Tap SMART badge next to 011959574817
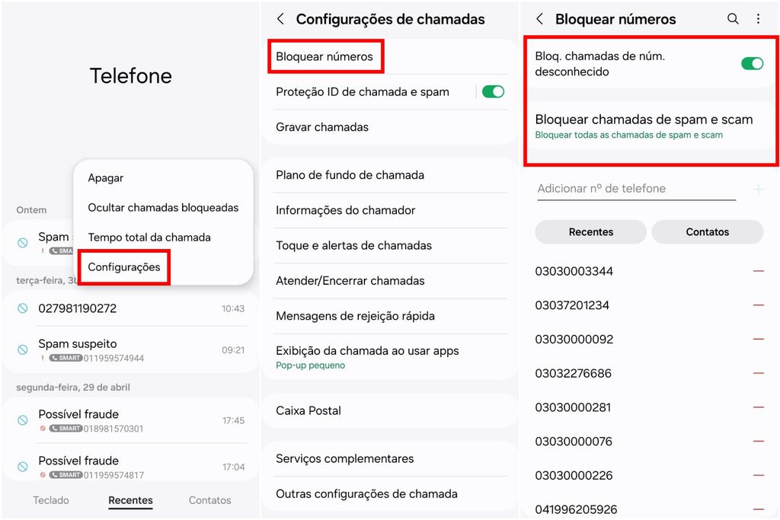The width and height of the screenshot is (780, 520). (x=66, y=475)
